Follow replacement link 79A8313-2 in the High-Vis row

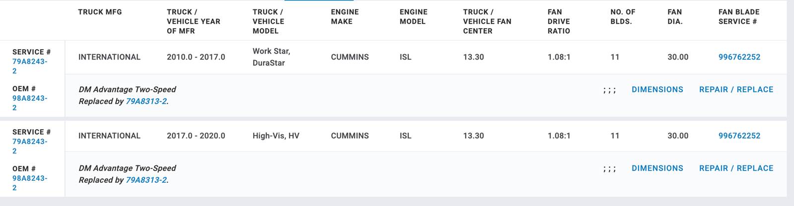click(x=146, y=180)
